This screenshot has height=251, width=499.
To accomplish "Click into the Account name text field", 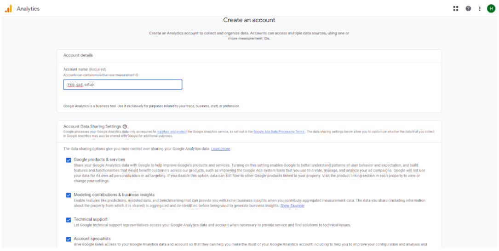I will 123,85.
